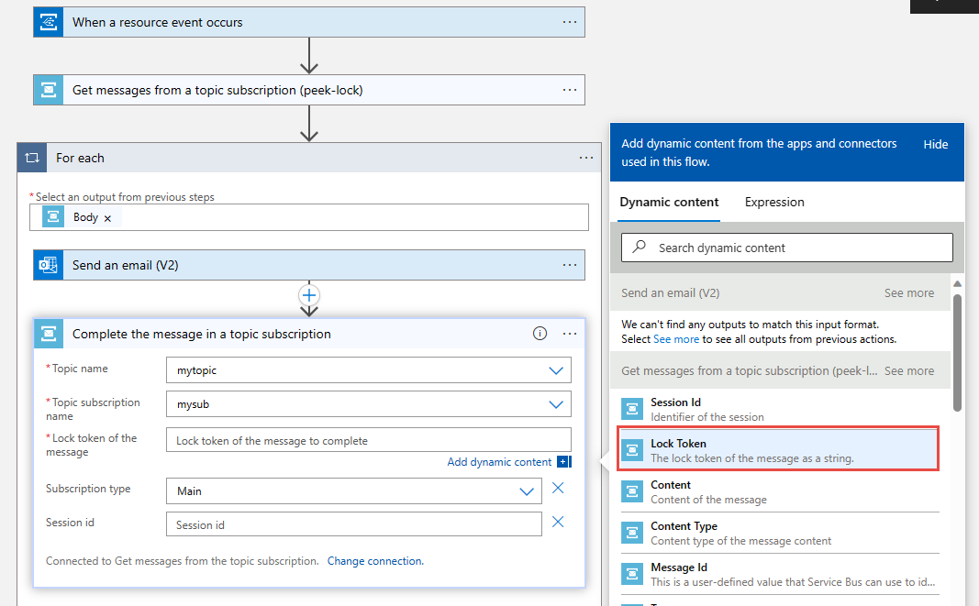Choose Lock Token from dynamic content
This screenshot has height=606, width=979.
click(778, 449)
